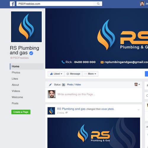The image size is (148, 148).
Task: Open the post-as avatar dropdown
Action: coord(137,84)
